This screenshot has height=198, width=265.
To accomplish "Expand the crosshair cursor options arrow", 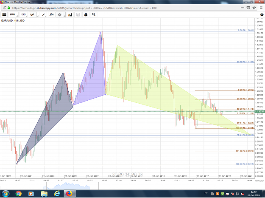I will (x=64, y=15).
